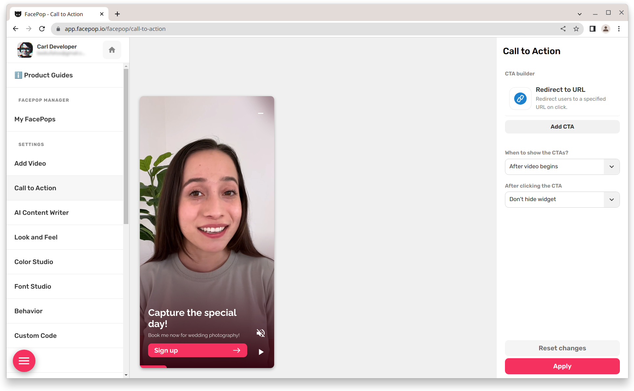Click the browser bookmark star icon
The height and width of the screenshot is (391, 634).
(576, 29)
